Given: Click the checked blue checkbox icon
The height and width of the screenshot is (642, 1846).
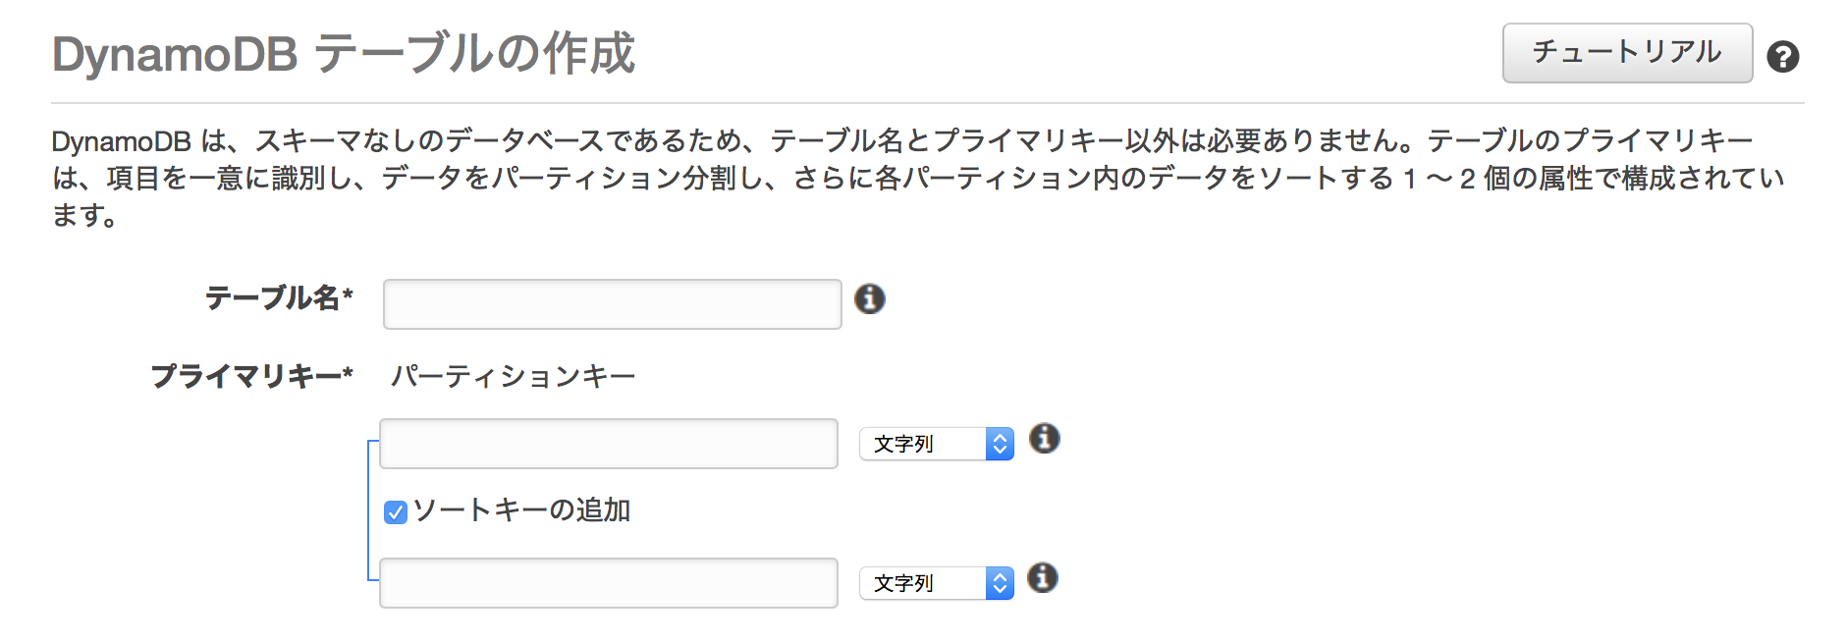Looking at the screenshot, I should pyautogui.click(x=396, y=511).
